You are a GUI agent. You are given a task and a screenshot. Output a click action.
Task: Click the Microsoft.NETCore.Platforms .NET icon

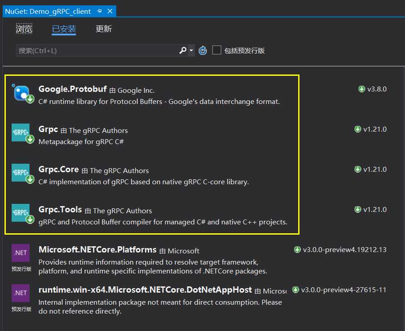coord(21,253)
